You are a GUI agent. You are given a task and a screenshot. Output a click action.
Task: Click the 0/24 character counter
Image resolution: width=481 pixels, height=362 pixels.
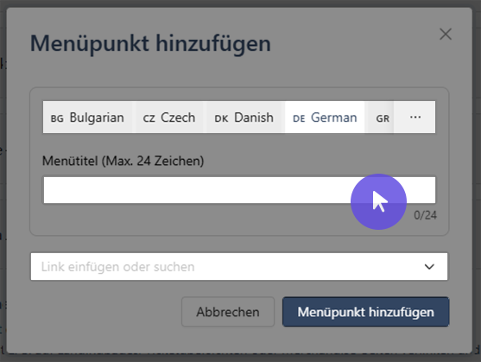[425, 215]
